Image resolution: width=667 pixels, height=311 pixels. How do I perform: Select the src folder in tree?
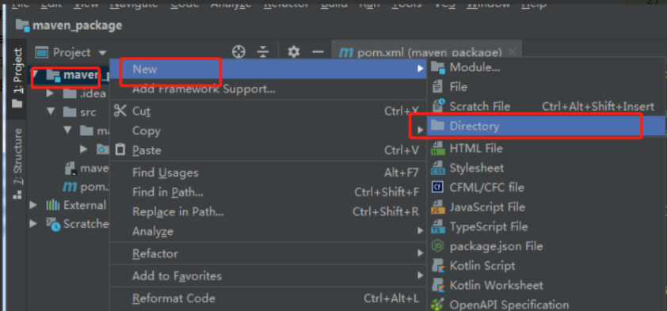tap(79, 112)
